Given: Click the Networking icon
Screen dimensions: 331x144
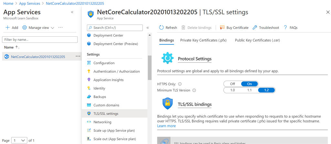Looking at the screenshot, I should (x=89, y=122).
